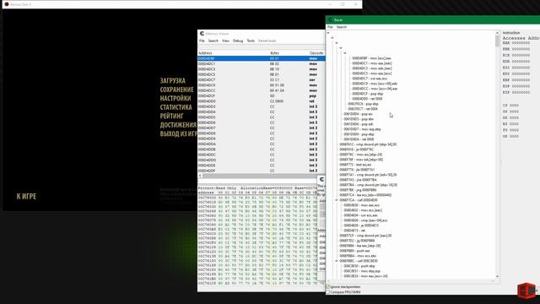540x304 pixels.
Task: Click К ИГРЕ to return to game
Action: pos(26,196)
